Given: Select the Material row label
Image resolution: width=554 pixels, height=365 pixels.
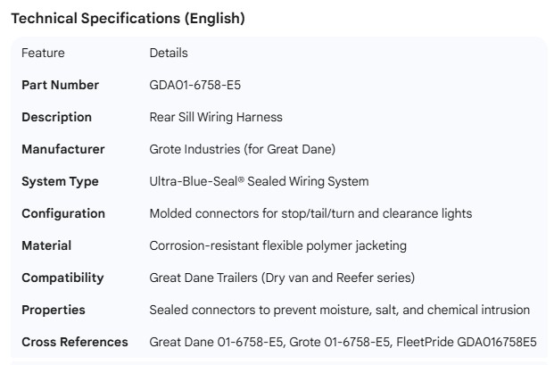Looking at the screenshot, I should [x=46, y=245].
